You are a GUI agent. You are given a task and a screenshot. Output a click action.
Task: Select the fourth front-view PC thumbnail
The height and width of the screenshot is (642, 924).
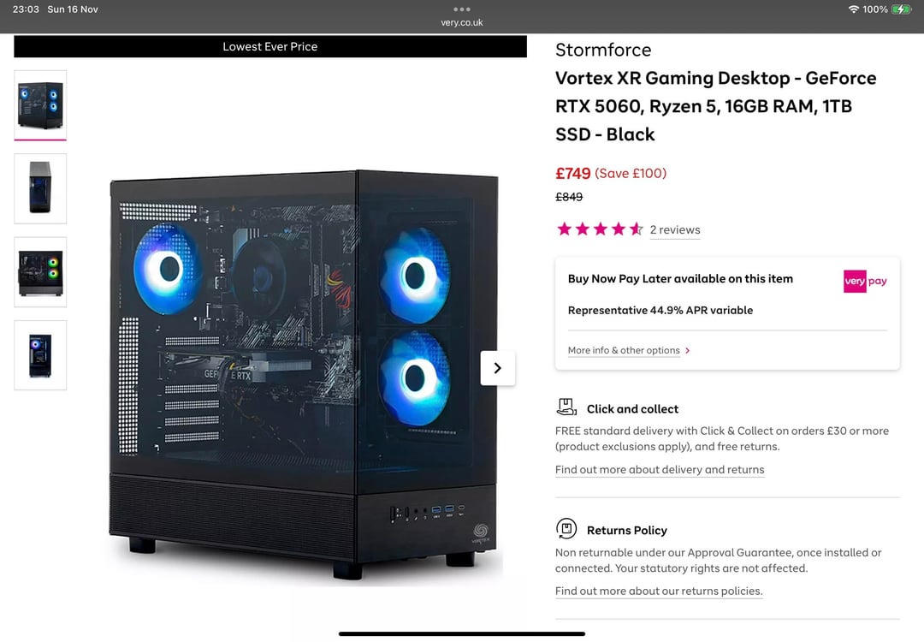(40, 355)
